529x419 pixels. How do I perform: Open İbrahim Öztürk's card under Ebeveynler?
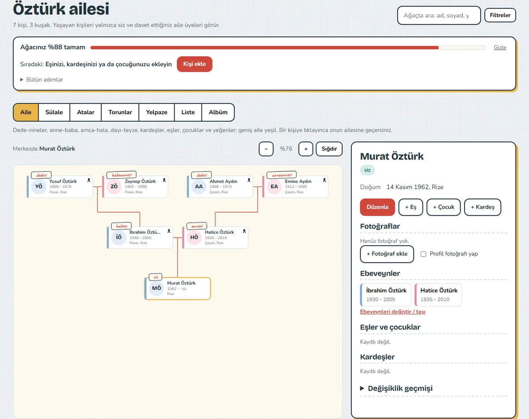click(x=386, y=295)
